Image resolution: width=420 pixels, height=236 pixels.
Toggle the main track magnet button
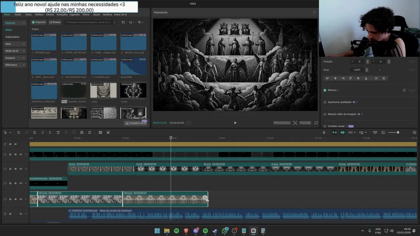pos(335,132)
